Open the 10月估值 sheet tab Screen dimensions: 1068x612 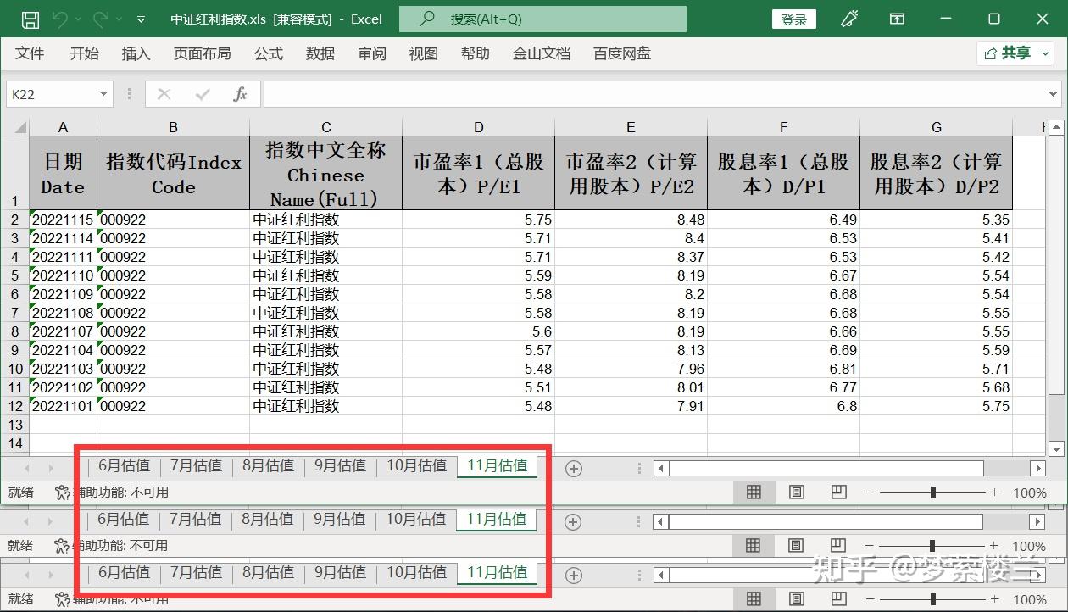coord(417,465)
